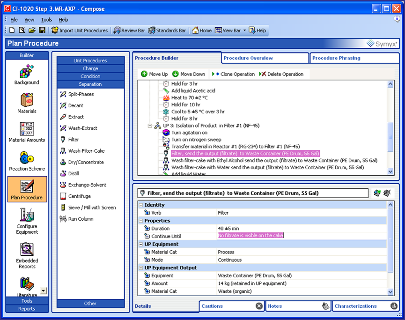Open the Materials builder section

27,103
